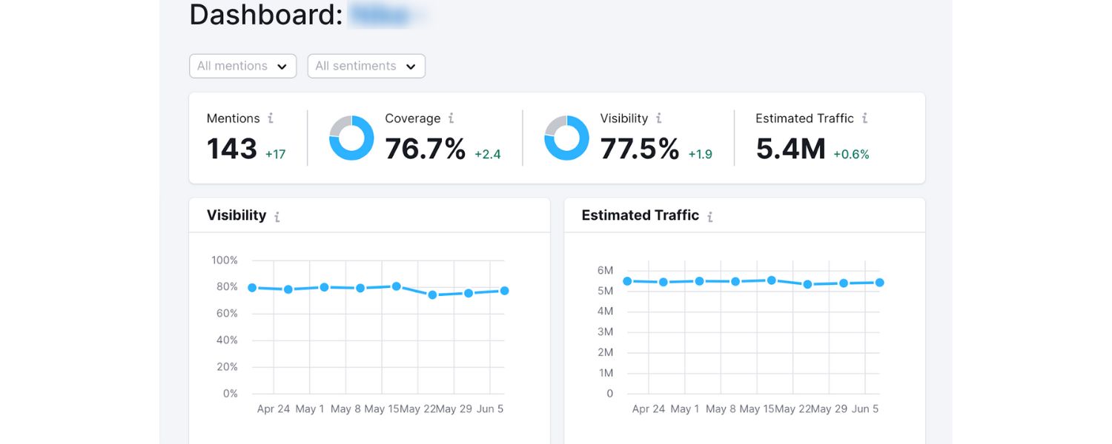Select the last data point on Estimated Traffic chart
1112x444 pixels.
coord(879,283)
